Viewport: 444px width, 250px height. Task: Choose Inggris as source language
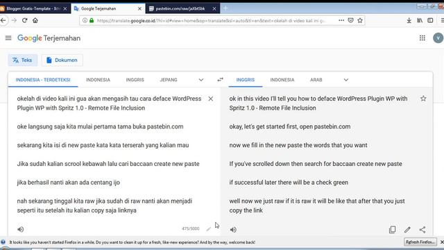135,80
